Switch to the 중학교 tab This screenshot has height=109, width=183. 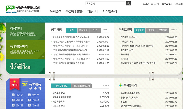[x=151, y=30]
